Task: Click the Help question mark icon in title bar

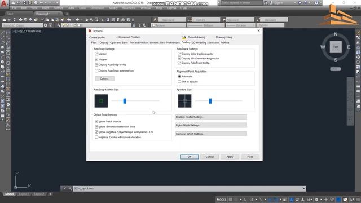Action: 316,3
